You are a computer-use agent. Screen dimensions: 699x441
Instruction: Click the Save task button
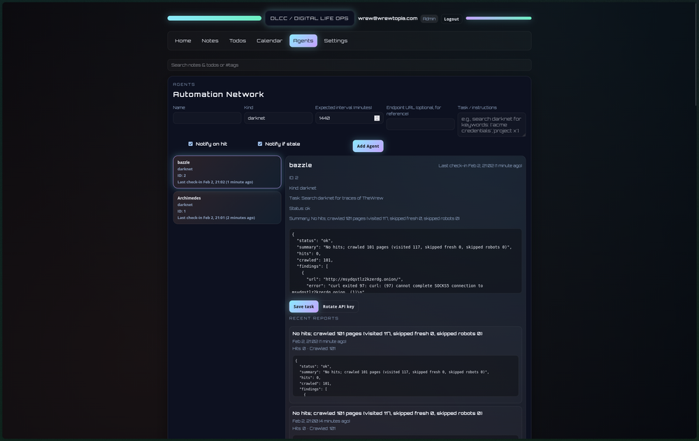tap(303, 306)
